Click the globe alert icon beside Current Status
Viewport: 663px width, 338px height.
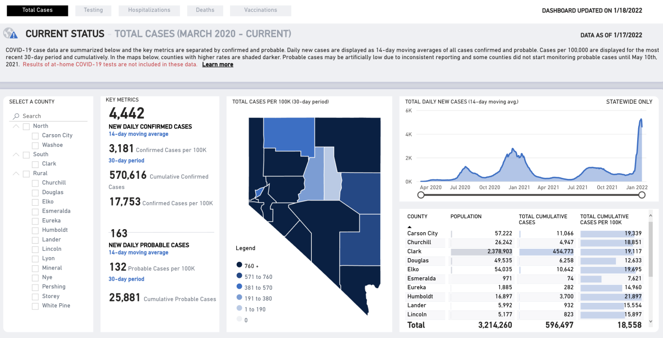(10, 34)
